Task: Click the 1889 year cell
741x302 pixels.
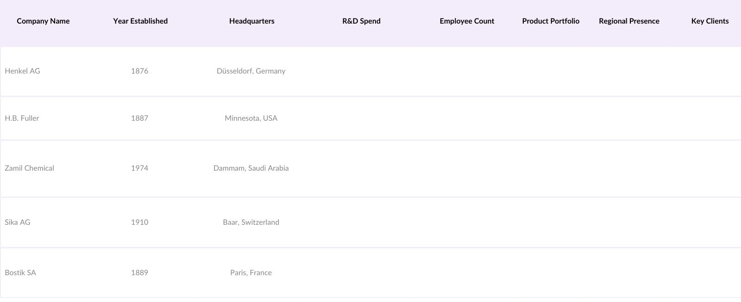Action: 139,273
